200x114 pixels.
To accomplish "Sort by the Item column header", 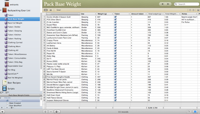I will [x=63, y=14].
